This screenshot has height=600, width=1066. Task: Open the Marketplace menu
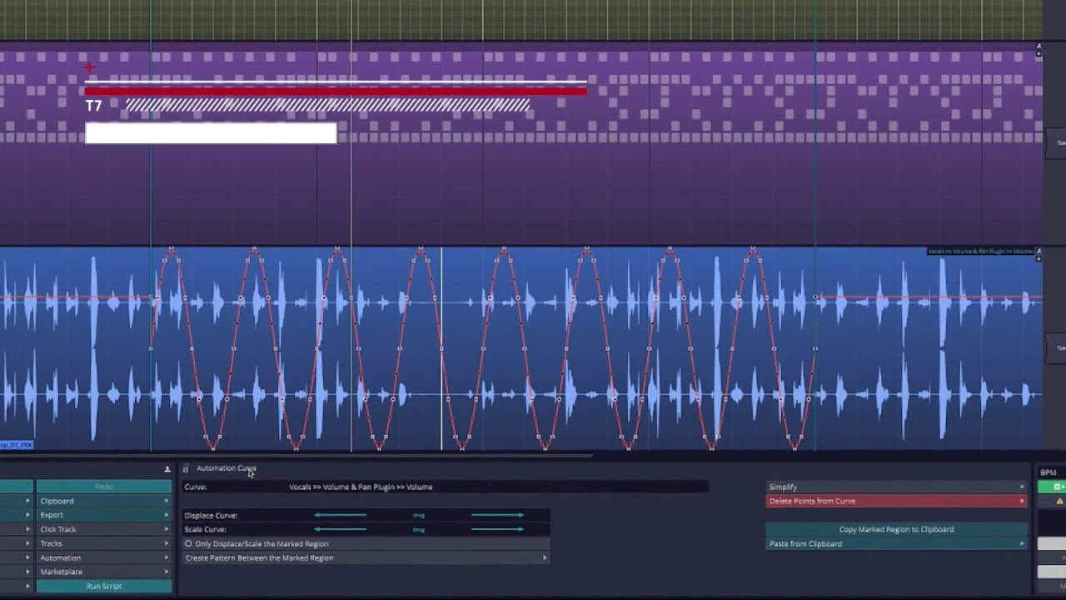pos(104,572)
